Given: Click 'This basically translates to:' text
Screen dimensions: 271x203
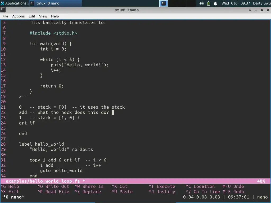Looking at the screenshot, I should pyautogui.click(x=68, y=22).
